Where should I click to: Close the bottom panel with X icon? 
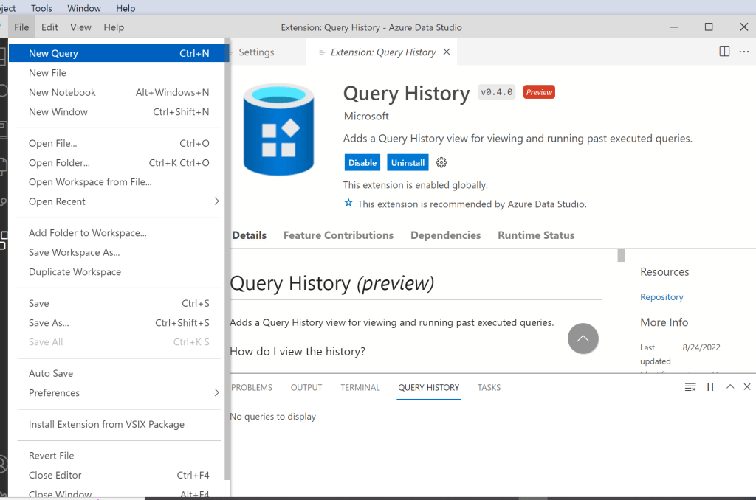pyautogui.click(x=747, y=387)
